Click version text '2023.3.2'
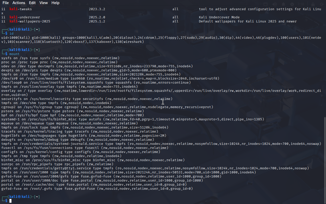Viewport: 326px width, 204px height. click(97, 9)
